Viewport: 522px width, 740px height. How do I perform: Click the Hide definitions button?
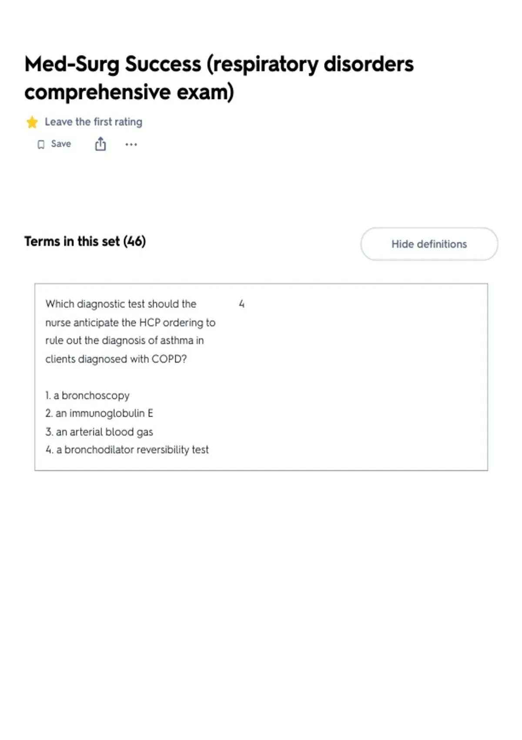[x=429, y=244]
